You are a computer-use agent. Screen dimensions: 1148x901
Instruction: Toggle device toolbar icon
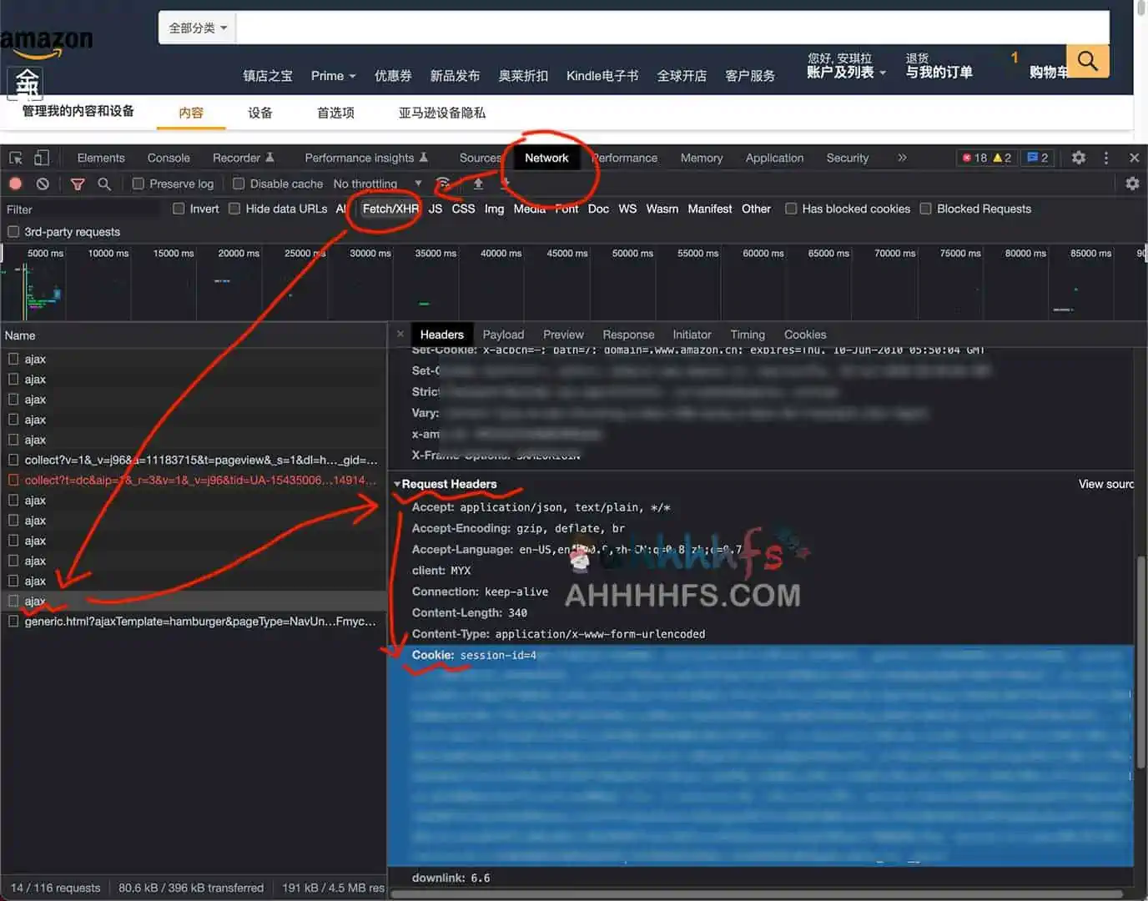(42, 158)
